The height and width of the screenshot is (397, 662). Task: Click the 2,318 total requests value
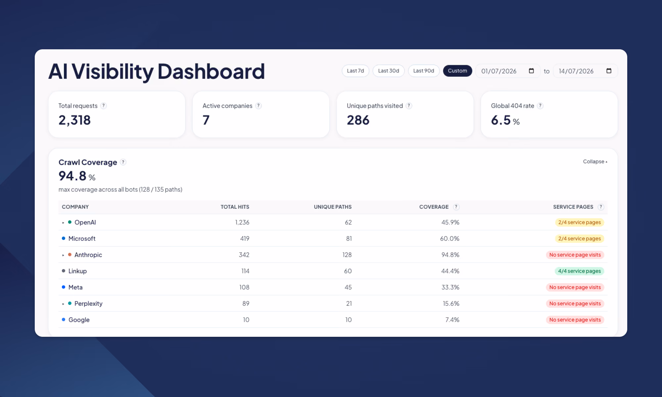tap(74, 120)
